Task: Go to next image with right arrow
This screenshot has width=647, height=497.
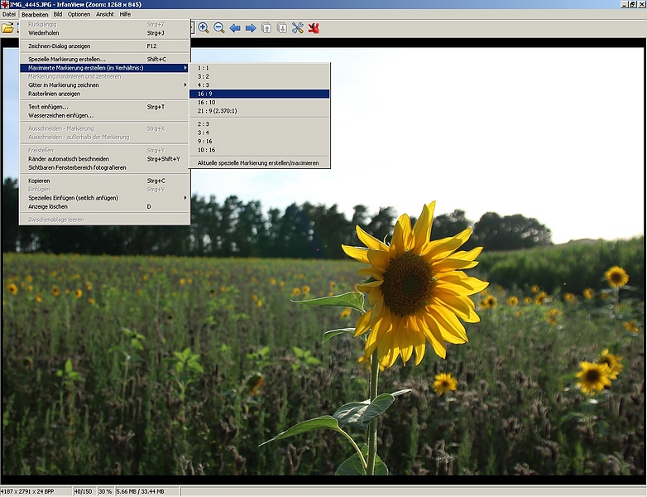Action: 251,28
